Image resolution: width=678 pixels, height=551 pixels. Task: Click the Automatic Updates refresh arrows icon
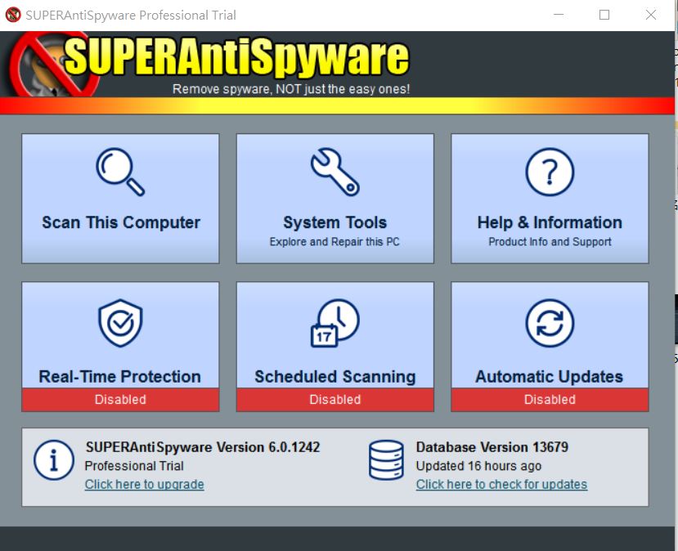pyautogui.click(x=550, y=323)
